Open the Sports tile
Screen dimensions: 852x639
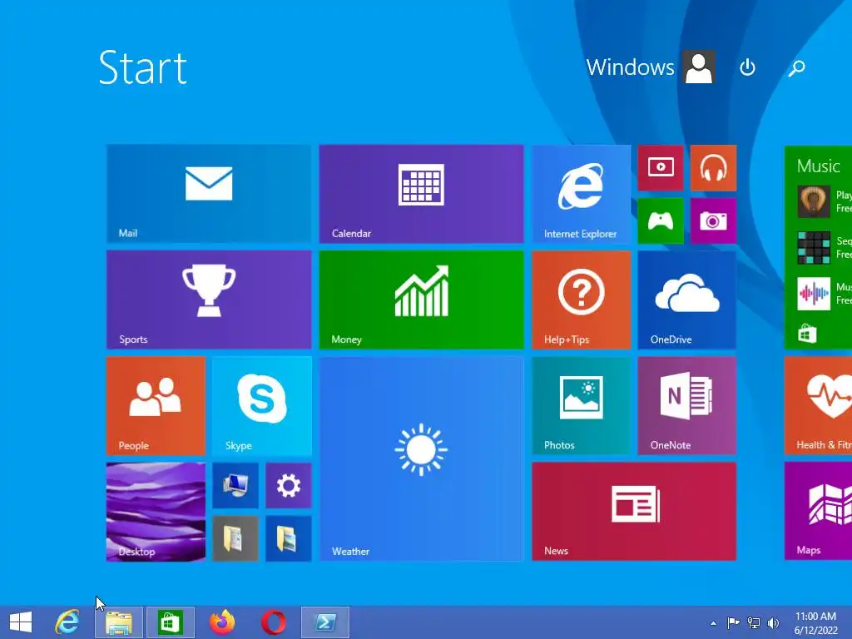tap(209, 300)
